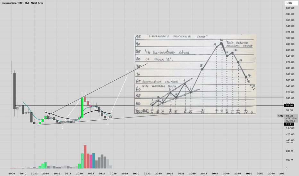Click the teal volume bar near 2022
299x176 pixels.
(94, 161)
